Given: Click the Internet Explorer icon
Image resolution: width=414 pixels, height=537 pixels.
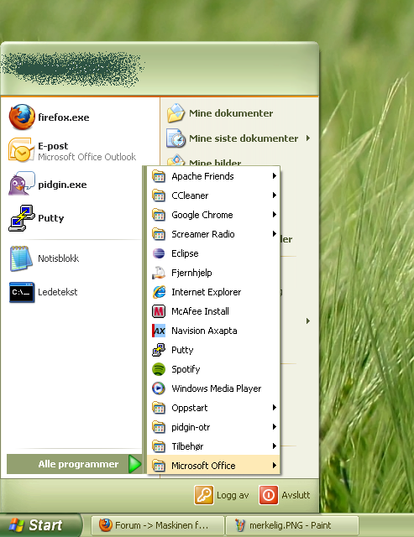Looking at the screenshot, I should point(159,292).
